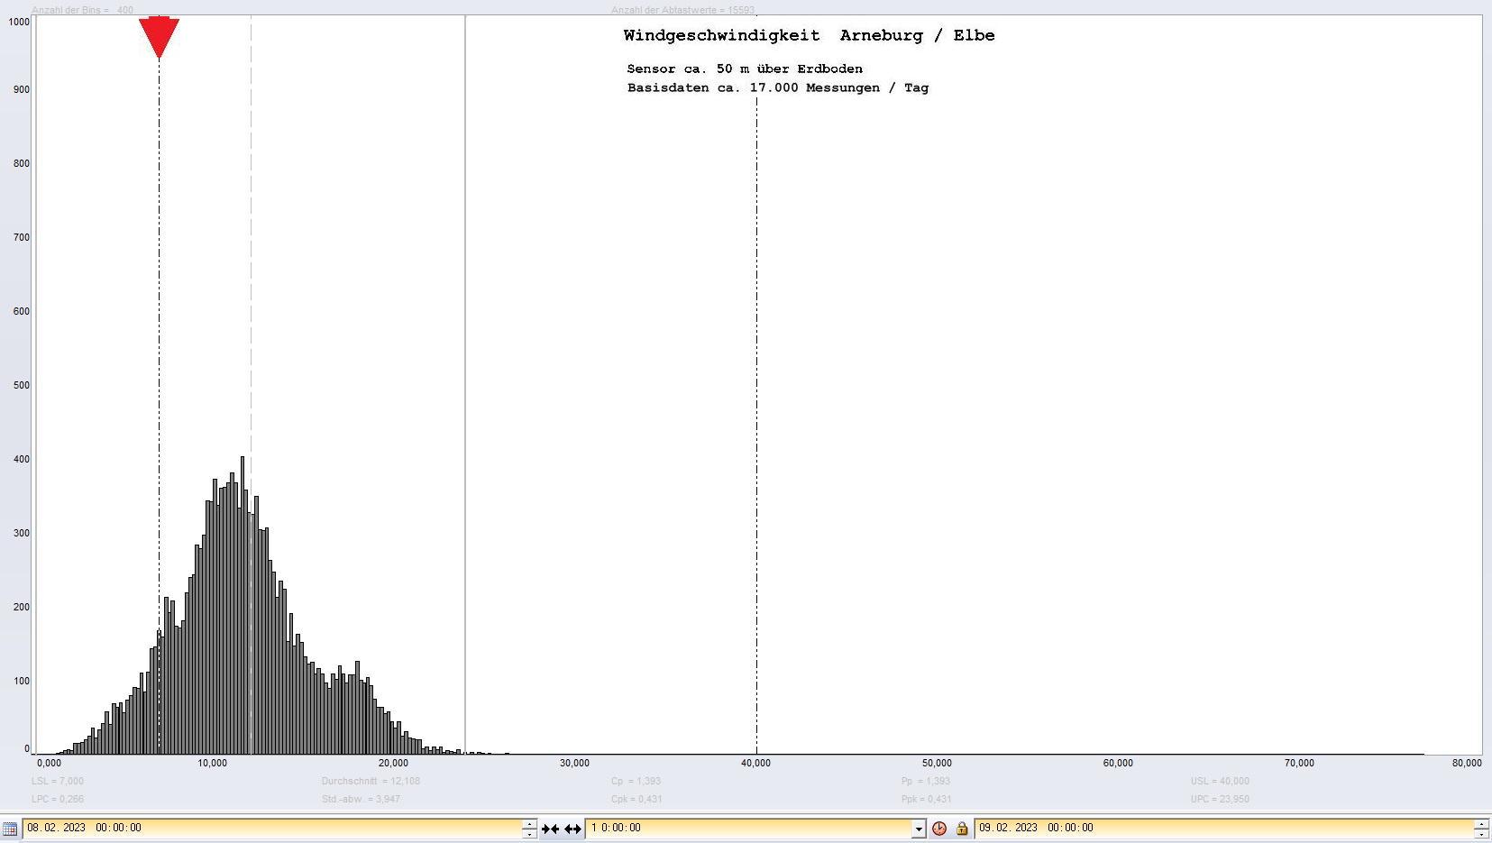
Task: Click the Cpk = 0,431 statistic label
Action: click(636, 799)
